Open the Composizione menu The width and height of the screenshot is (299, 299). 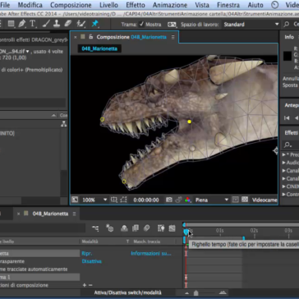coord(71,5)
